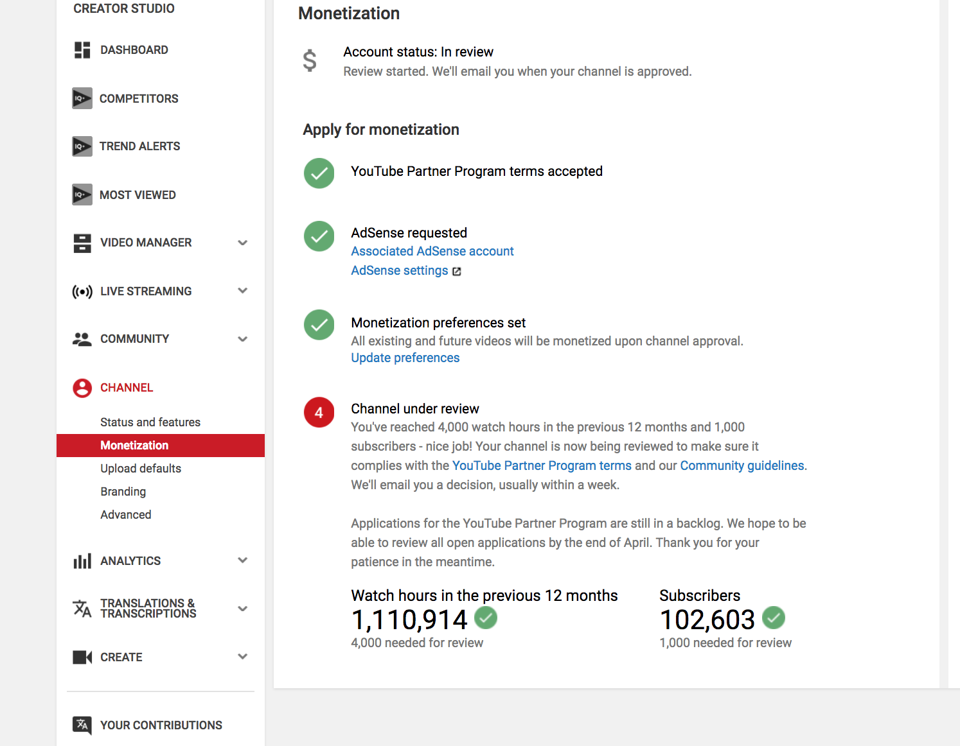The image size is (960, 746).
Task: Click the '4,000 needed for review' text
Action: tap(417, 643)
